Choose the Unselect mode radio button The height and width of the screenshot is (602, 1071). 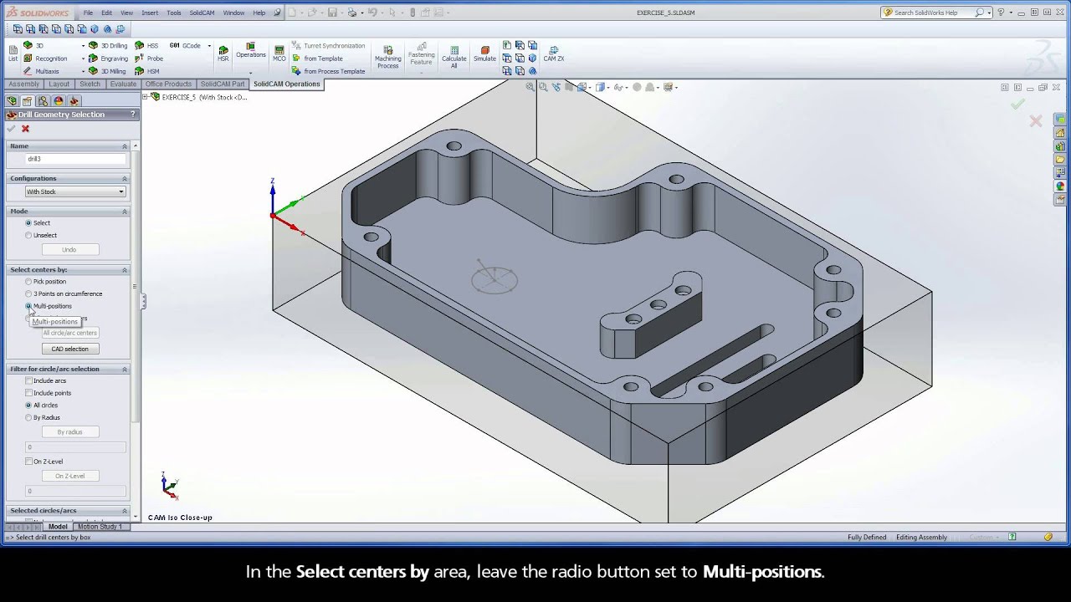28,236
